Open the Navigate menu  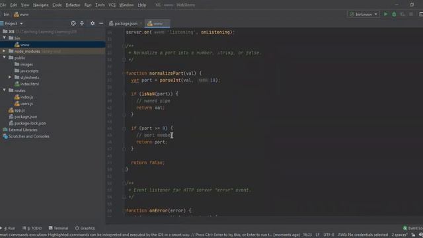point(41,5)
